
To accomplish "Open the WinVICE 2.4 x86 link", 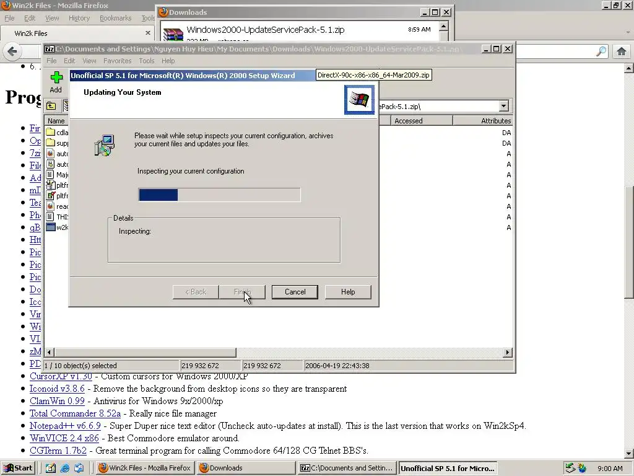I will click(64, 438).
